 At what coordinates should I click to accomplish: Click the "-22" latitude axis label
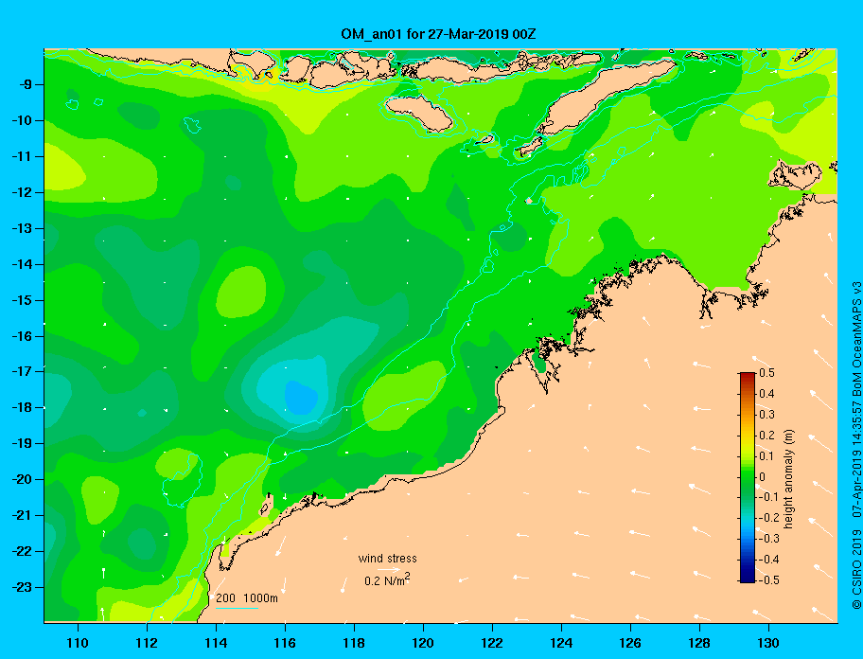(x=21, y=551)
